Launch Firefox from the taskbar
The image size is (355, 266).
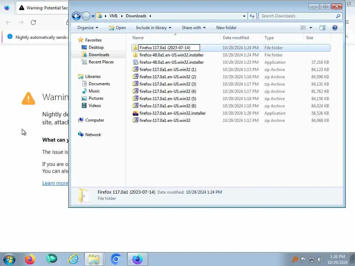point(30,259)
